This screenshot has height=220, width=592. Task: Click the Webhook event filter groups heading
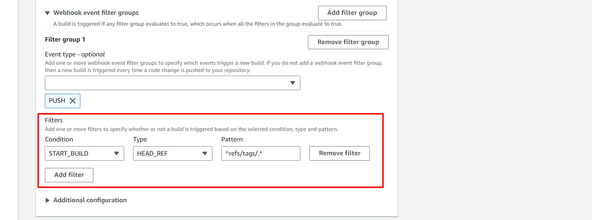pyautogui.click(x=96, y=13)
